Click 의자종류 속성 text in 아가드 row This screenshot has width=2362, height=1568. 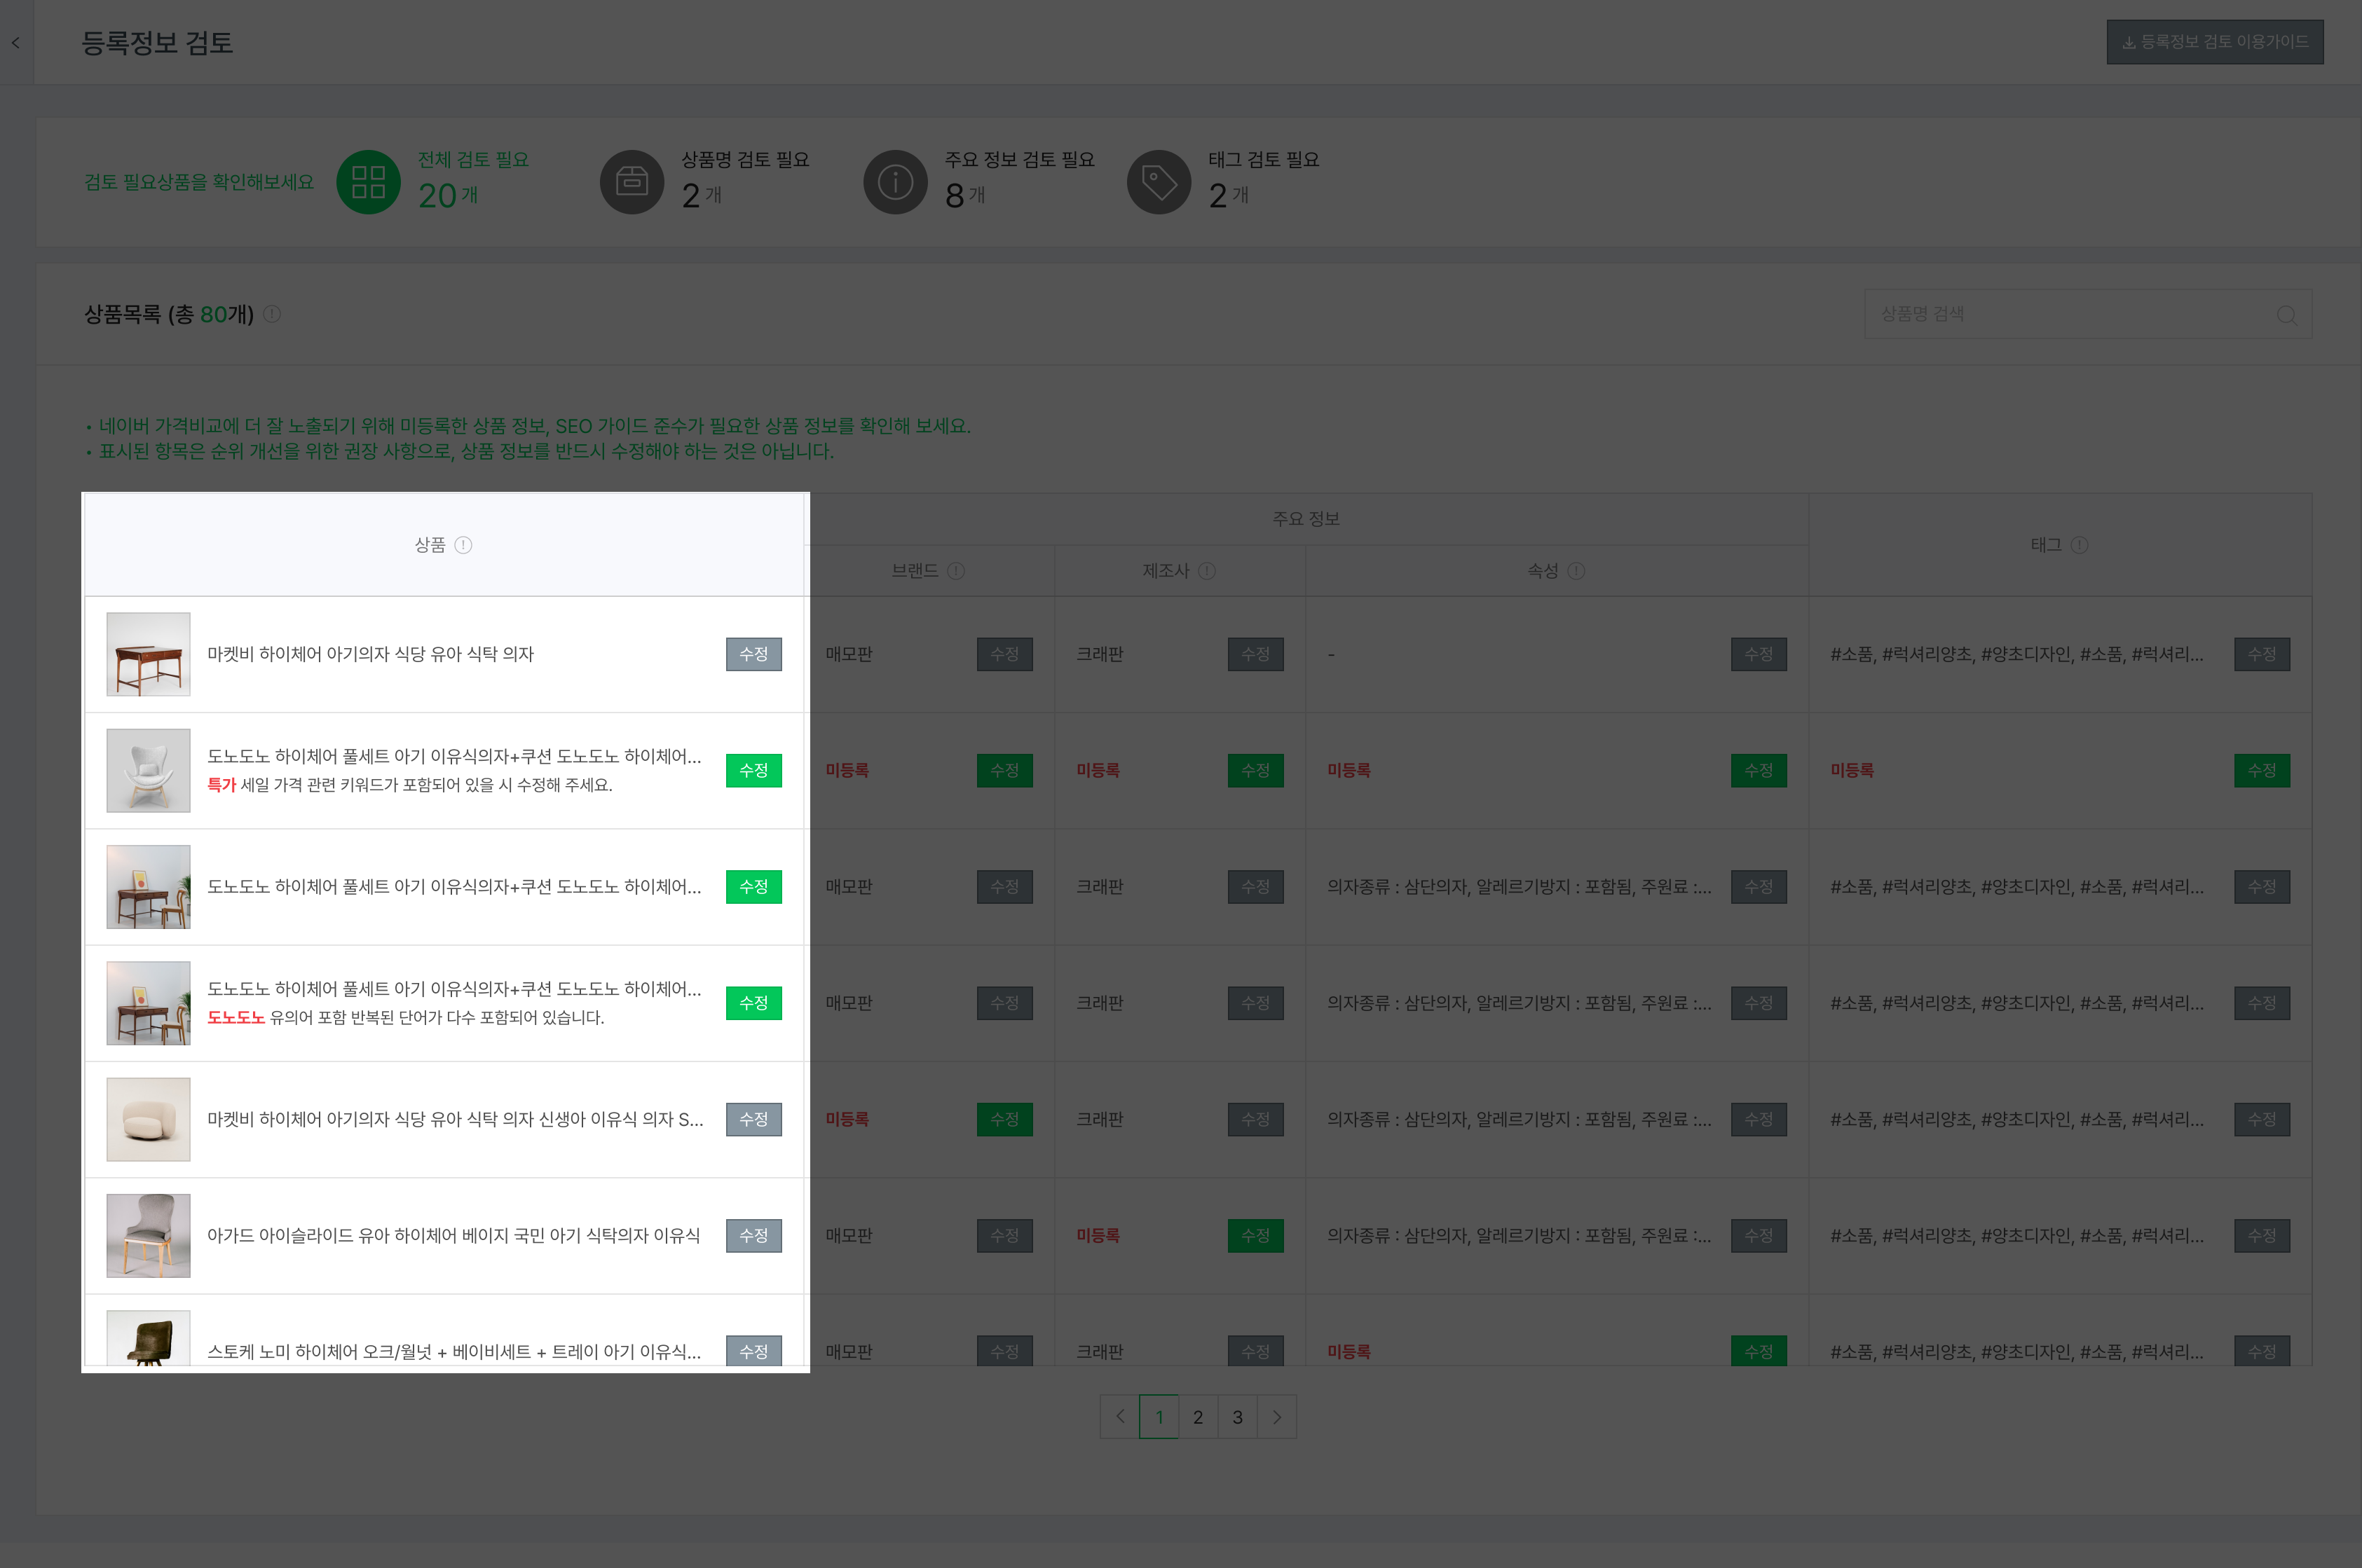(x=1519, y=1235)
